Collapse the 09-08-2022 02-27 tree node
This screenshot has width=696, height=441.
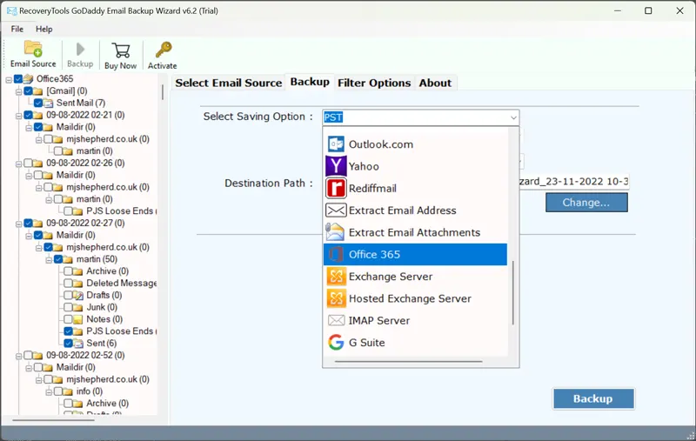19,224
